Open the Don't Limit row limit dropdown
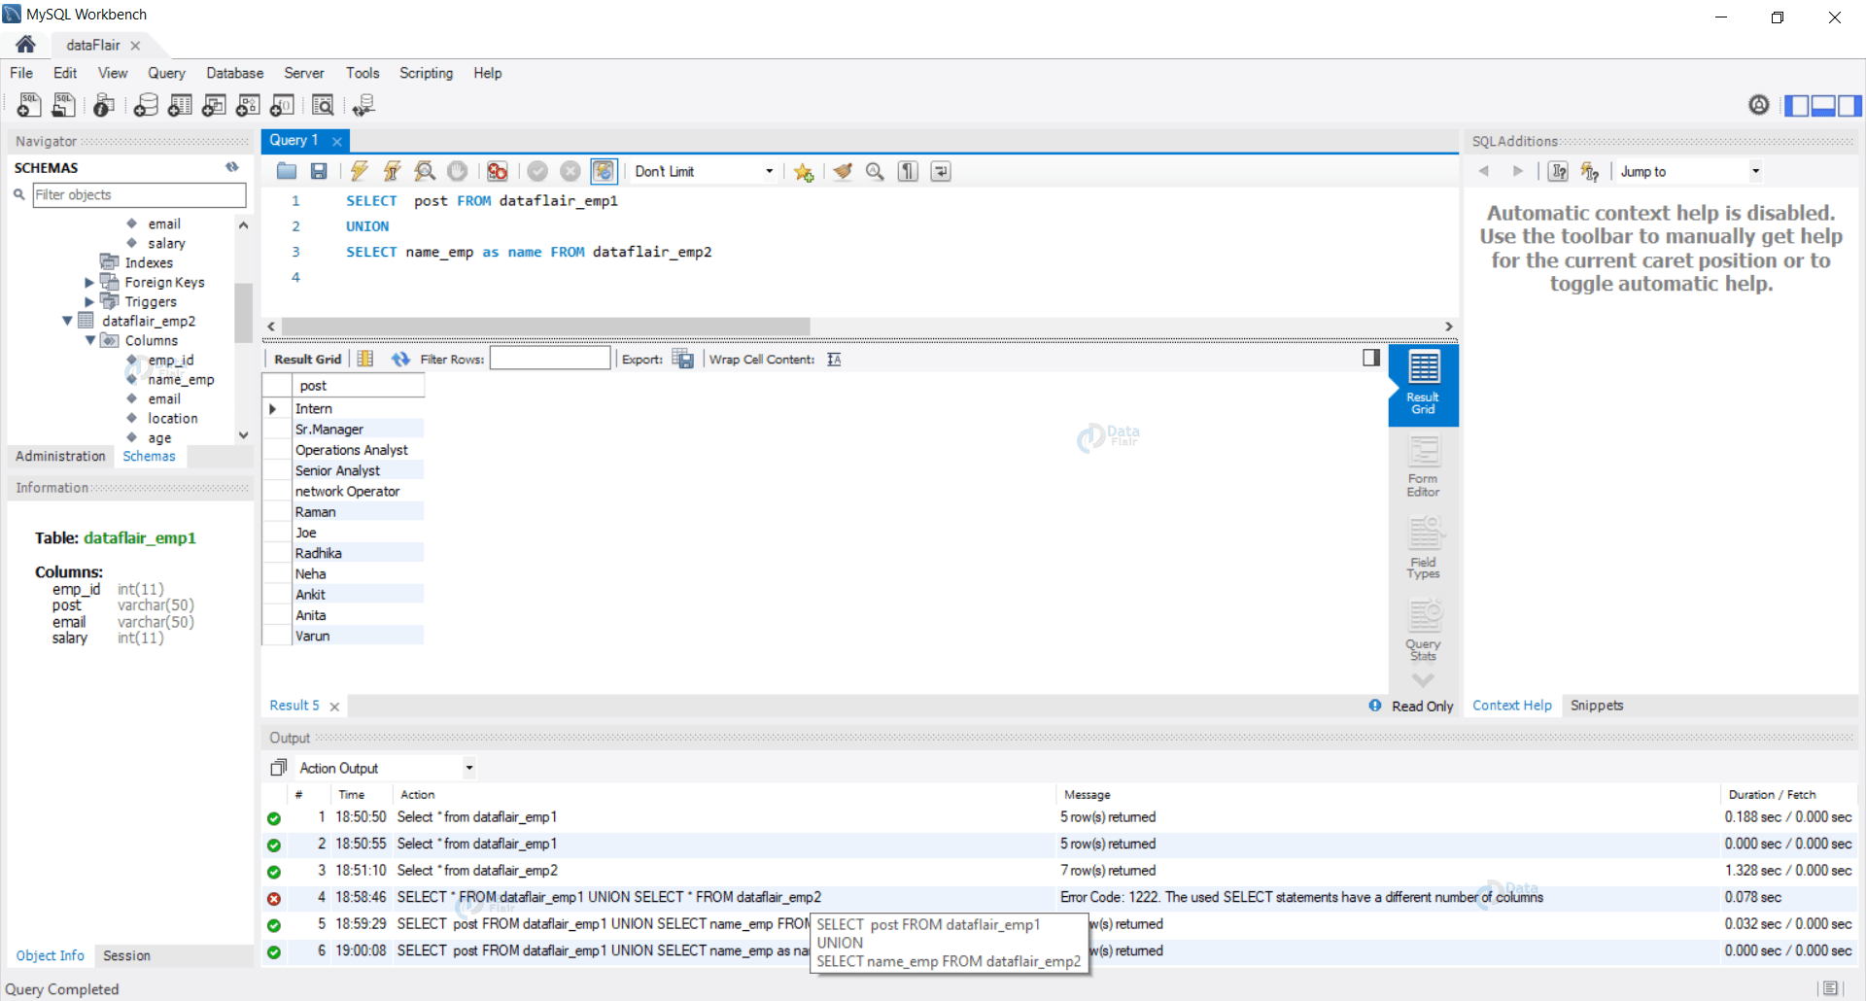This screenshot has width=1866, height=1001. (x=768, y=171)
